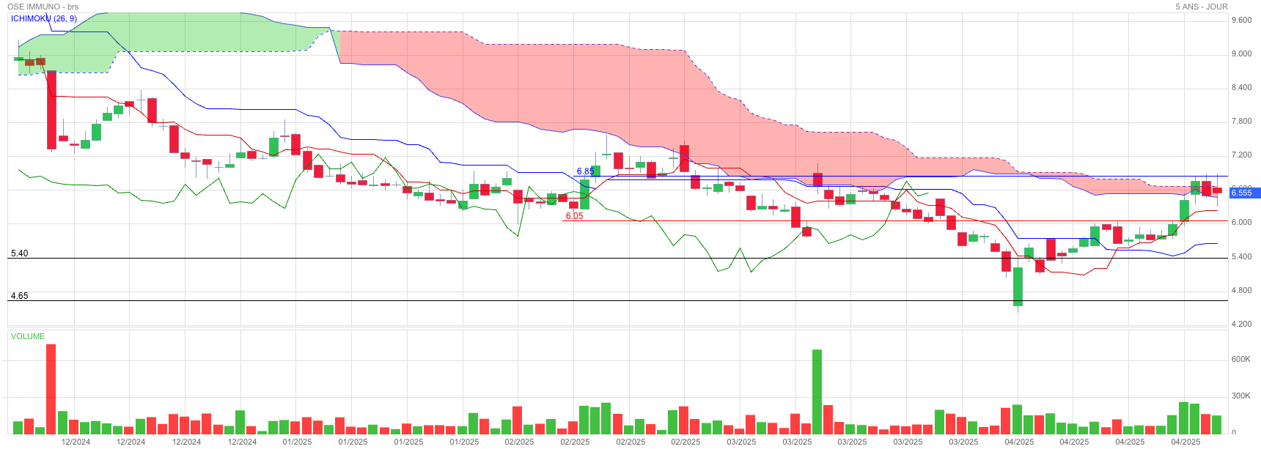This screenshot has width=1261, height=449.
Task: Click the 9.600 price axis value
Action: pos(1242,21)
